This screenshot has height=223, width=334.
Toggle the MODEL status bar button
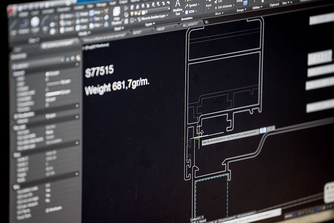tap(289, 216)
